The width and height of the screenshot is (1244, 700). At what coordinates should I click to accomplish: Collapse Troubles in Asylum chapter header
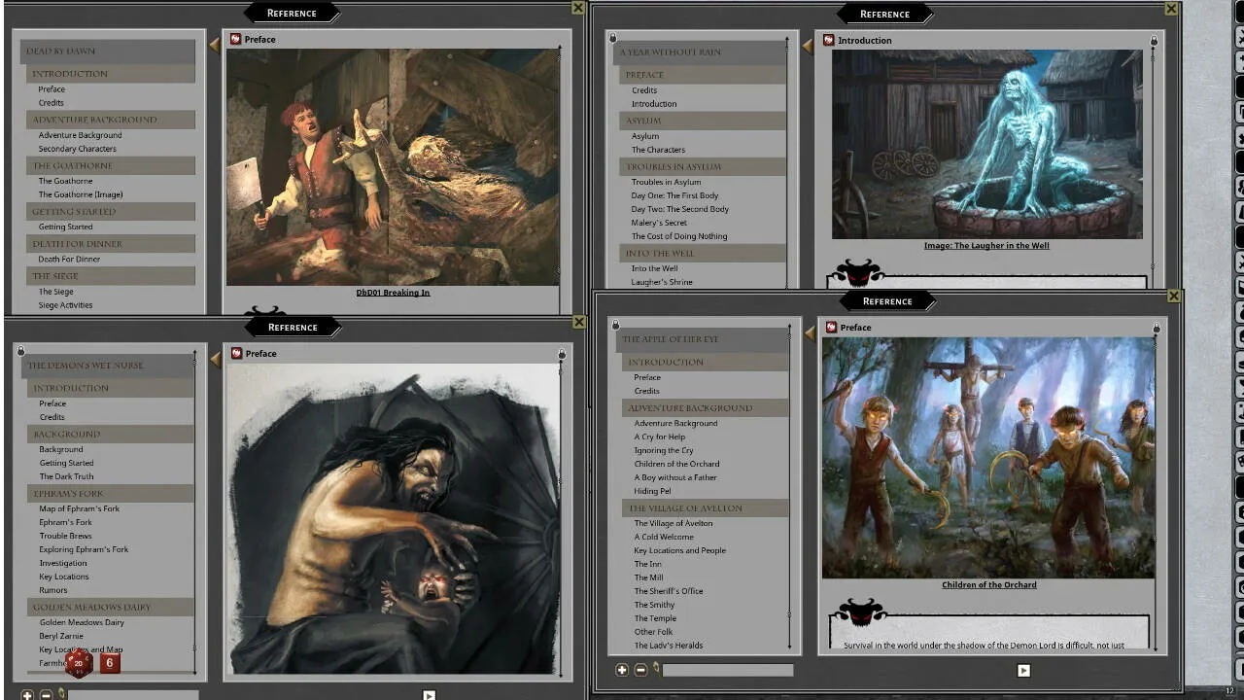pyautogui.click(x=703, y=166)
